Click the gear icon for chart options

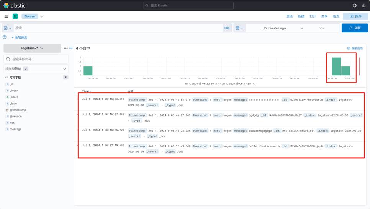click(349, 48)
